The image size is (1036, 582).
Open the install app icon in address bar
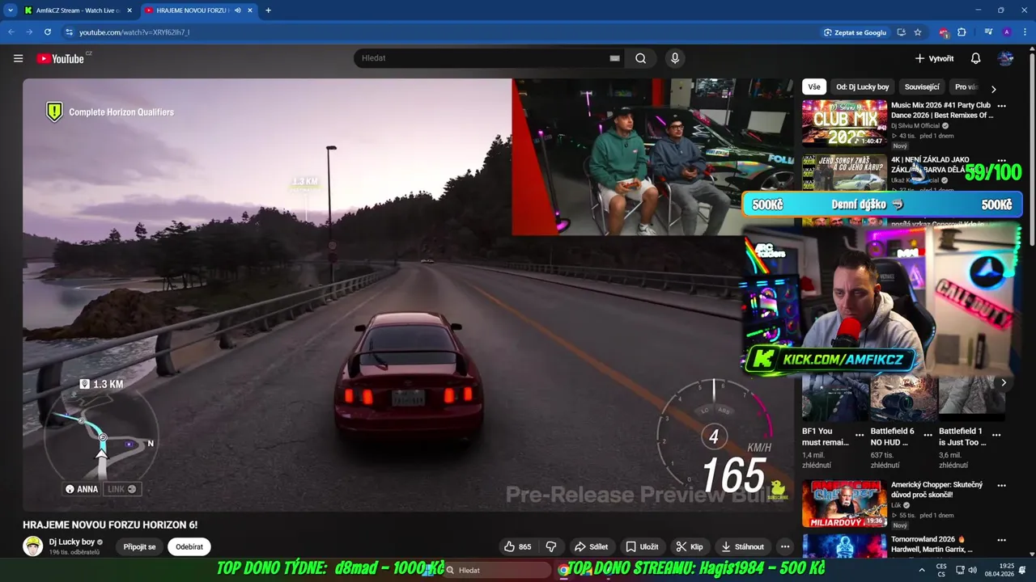[901, 32]
